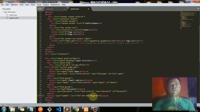Image resolution: width=200 pixels, height=112 pixels.
Task: Close the index.php tab
Action: (x=64, y=9)
